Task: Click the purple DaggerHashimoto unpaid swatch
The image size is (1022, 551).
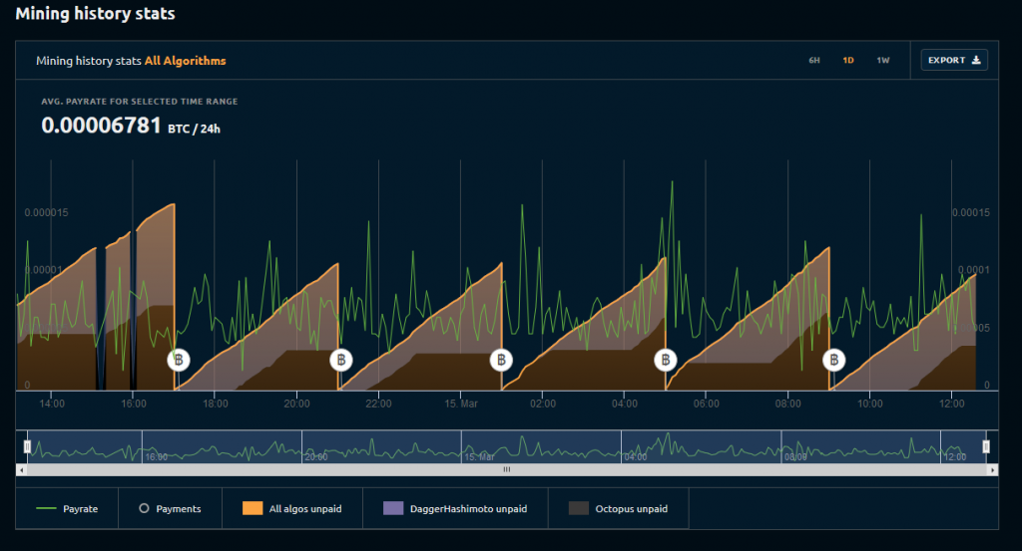Action: (392, 509)
